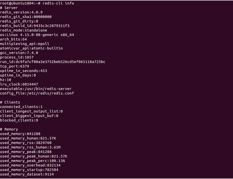Click the # Memory section header
The width and height of the screenshot is (233, 179).
pos(9,129)
